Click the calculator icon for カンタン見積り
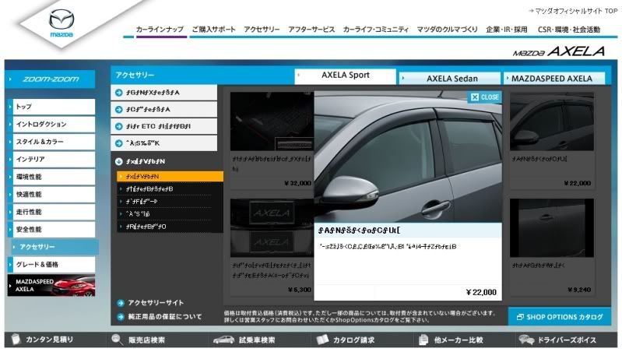622x352 pixels. (15, 339)
